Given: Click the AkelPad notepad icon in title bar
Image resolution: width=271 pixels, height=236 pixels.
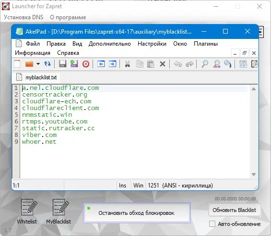Looking at the screenshot, I should click(19, 32).
